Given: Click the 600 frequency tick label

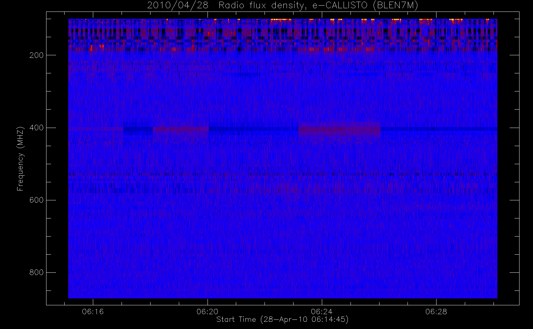Looking at the screenshot, I should 36,200.
